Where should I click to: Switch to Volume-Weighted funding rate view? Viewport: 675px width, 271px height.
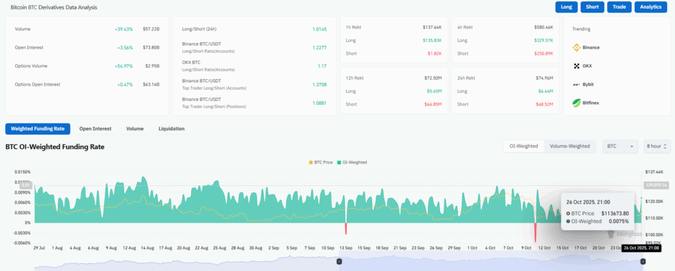(x=570, y=146)
